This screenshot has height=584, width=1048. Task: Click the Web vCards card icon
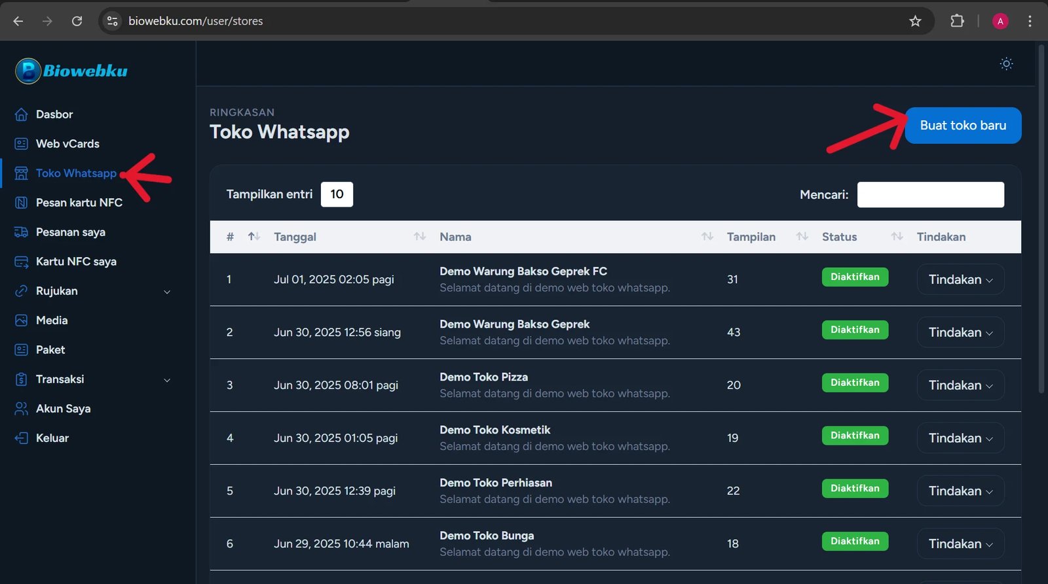coord(21,144)
